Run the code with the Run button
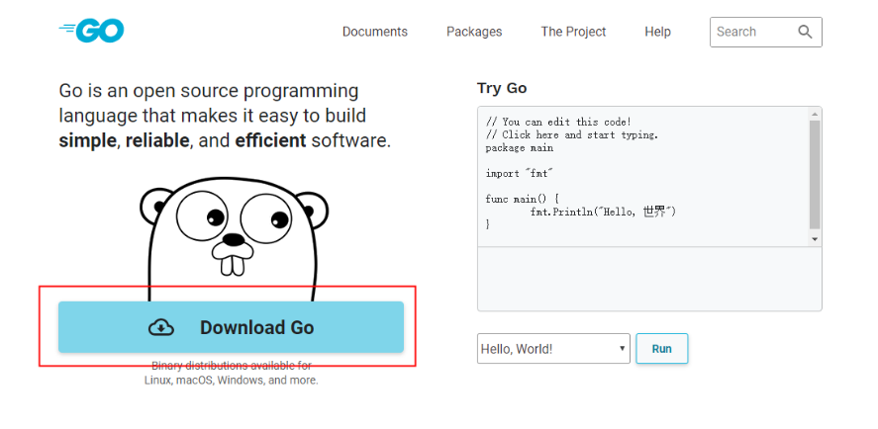 [x=662, y=349]
